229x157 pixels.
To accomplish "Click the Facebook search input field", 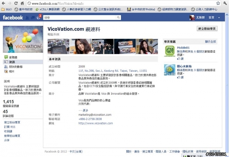I will (x=80, y=18).
